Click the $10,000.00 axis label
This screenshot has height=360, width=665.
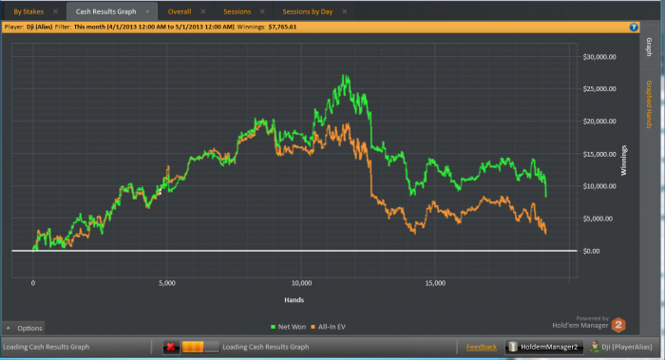click(x=599, y=186)
